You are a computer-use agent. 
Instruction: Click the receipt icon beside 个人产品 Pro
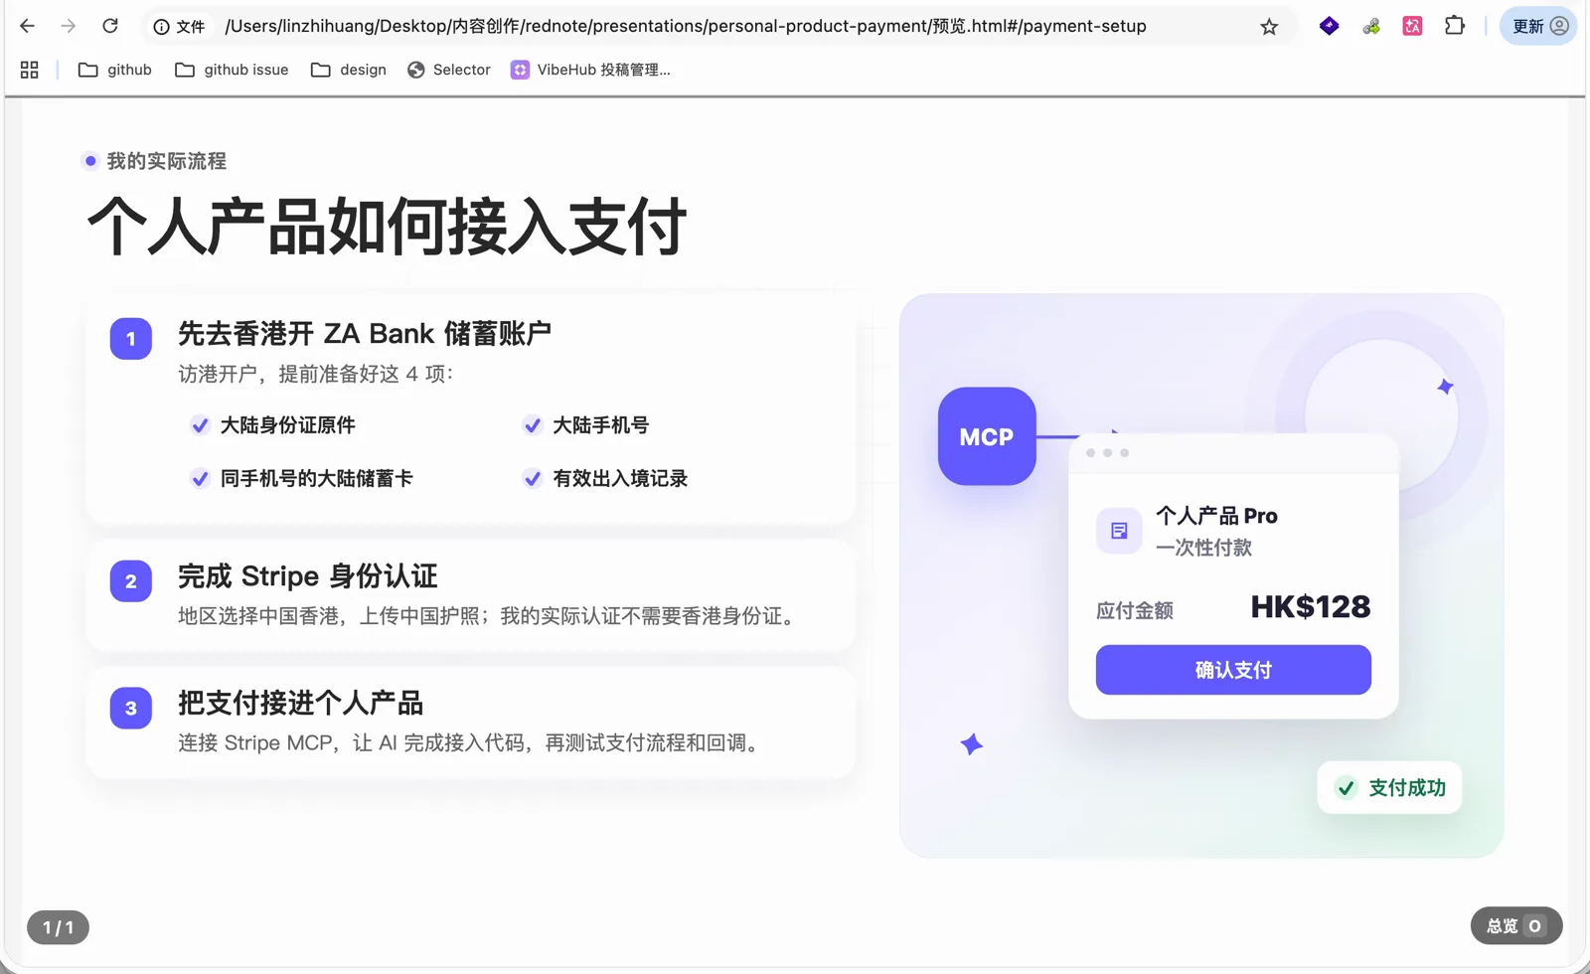(1119, 531)
